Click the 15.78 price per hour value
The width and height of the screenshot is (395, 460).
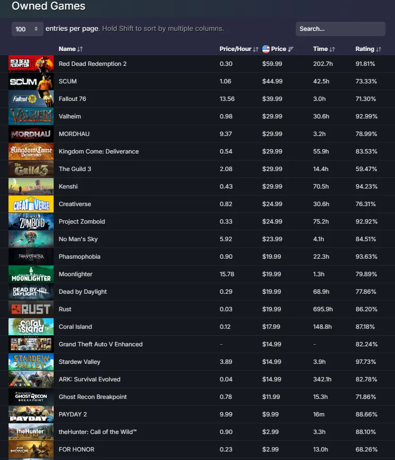point(227,274)
